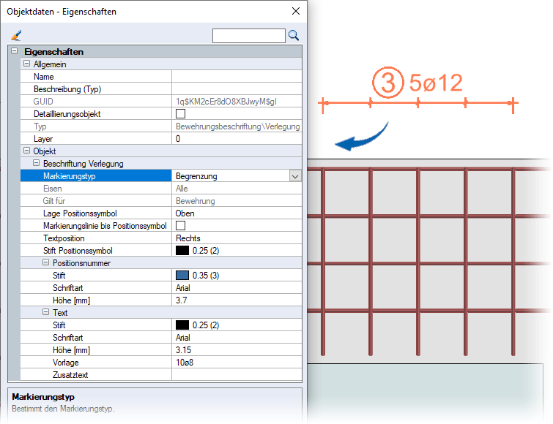
Task: Collapse the Eigenschaften section
Action: 14,52
